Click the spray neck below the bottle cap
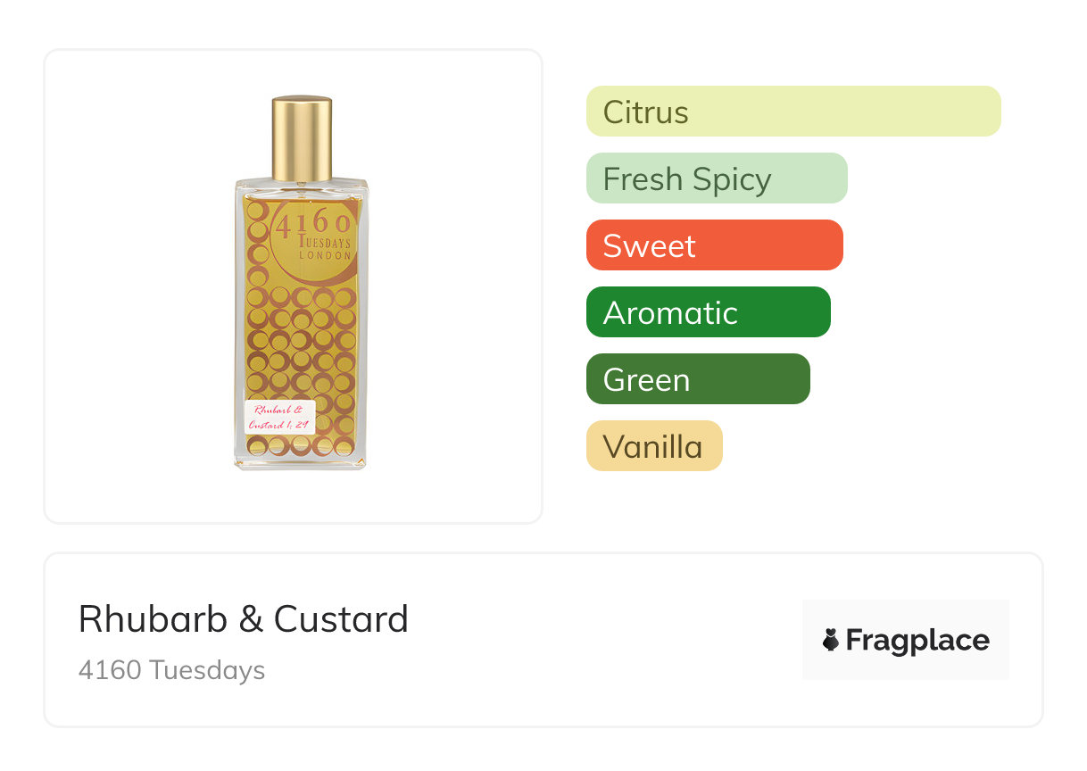The width and height of the screenshot is (1087, 771). (x=302, y=184)
